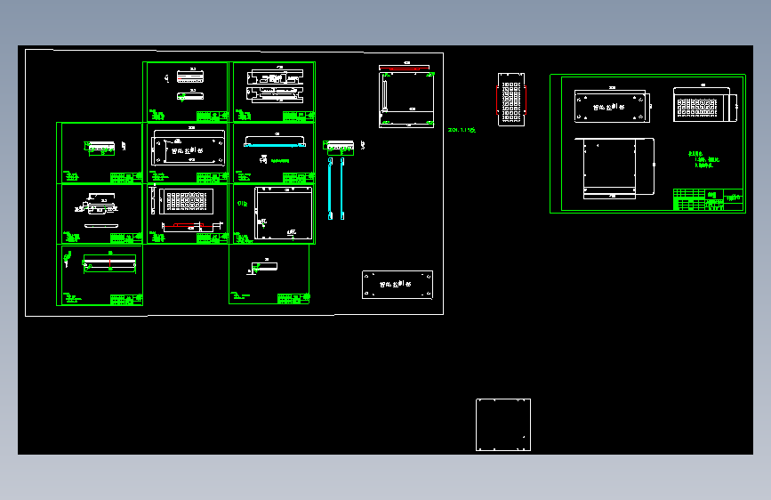Select the assembly sheet's green title block

(x=708, y=199)
